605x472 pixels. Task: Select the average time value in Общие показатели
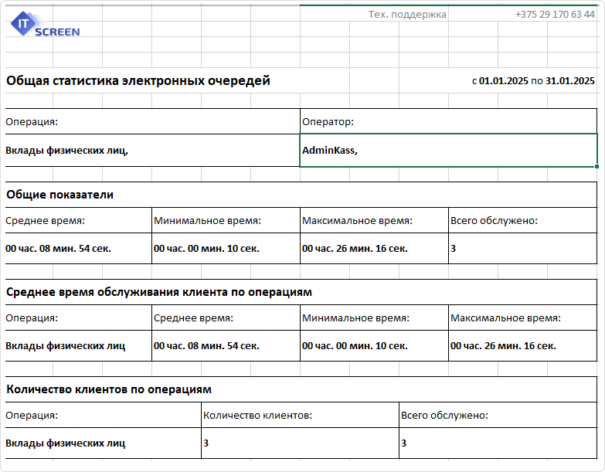point(53,249)
